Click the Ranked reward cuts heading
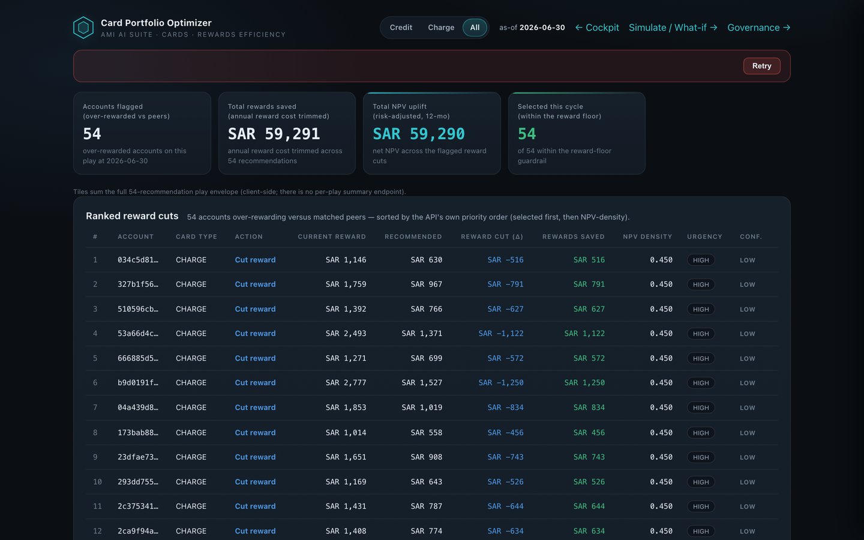 (132, 216)
